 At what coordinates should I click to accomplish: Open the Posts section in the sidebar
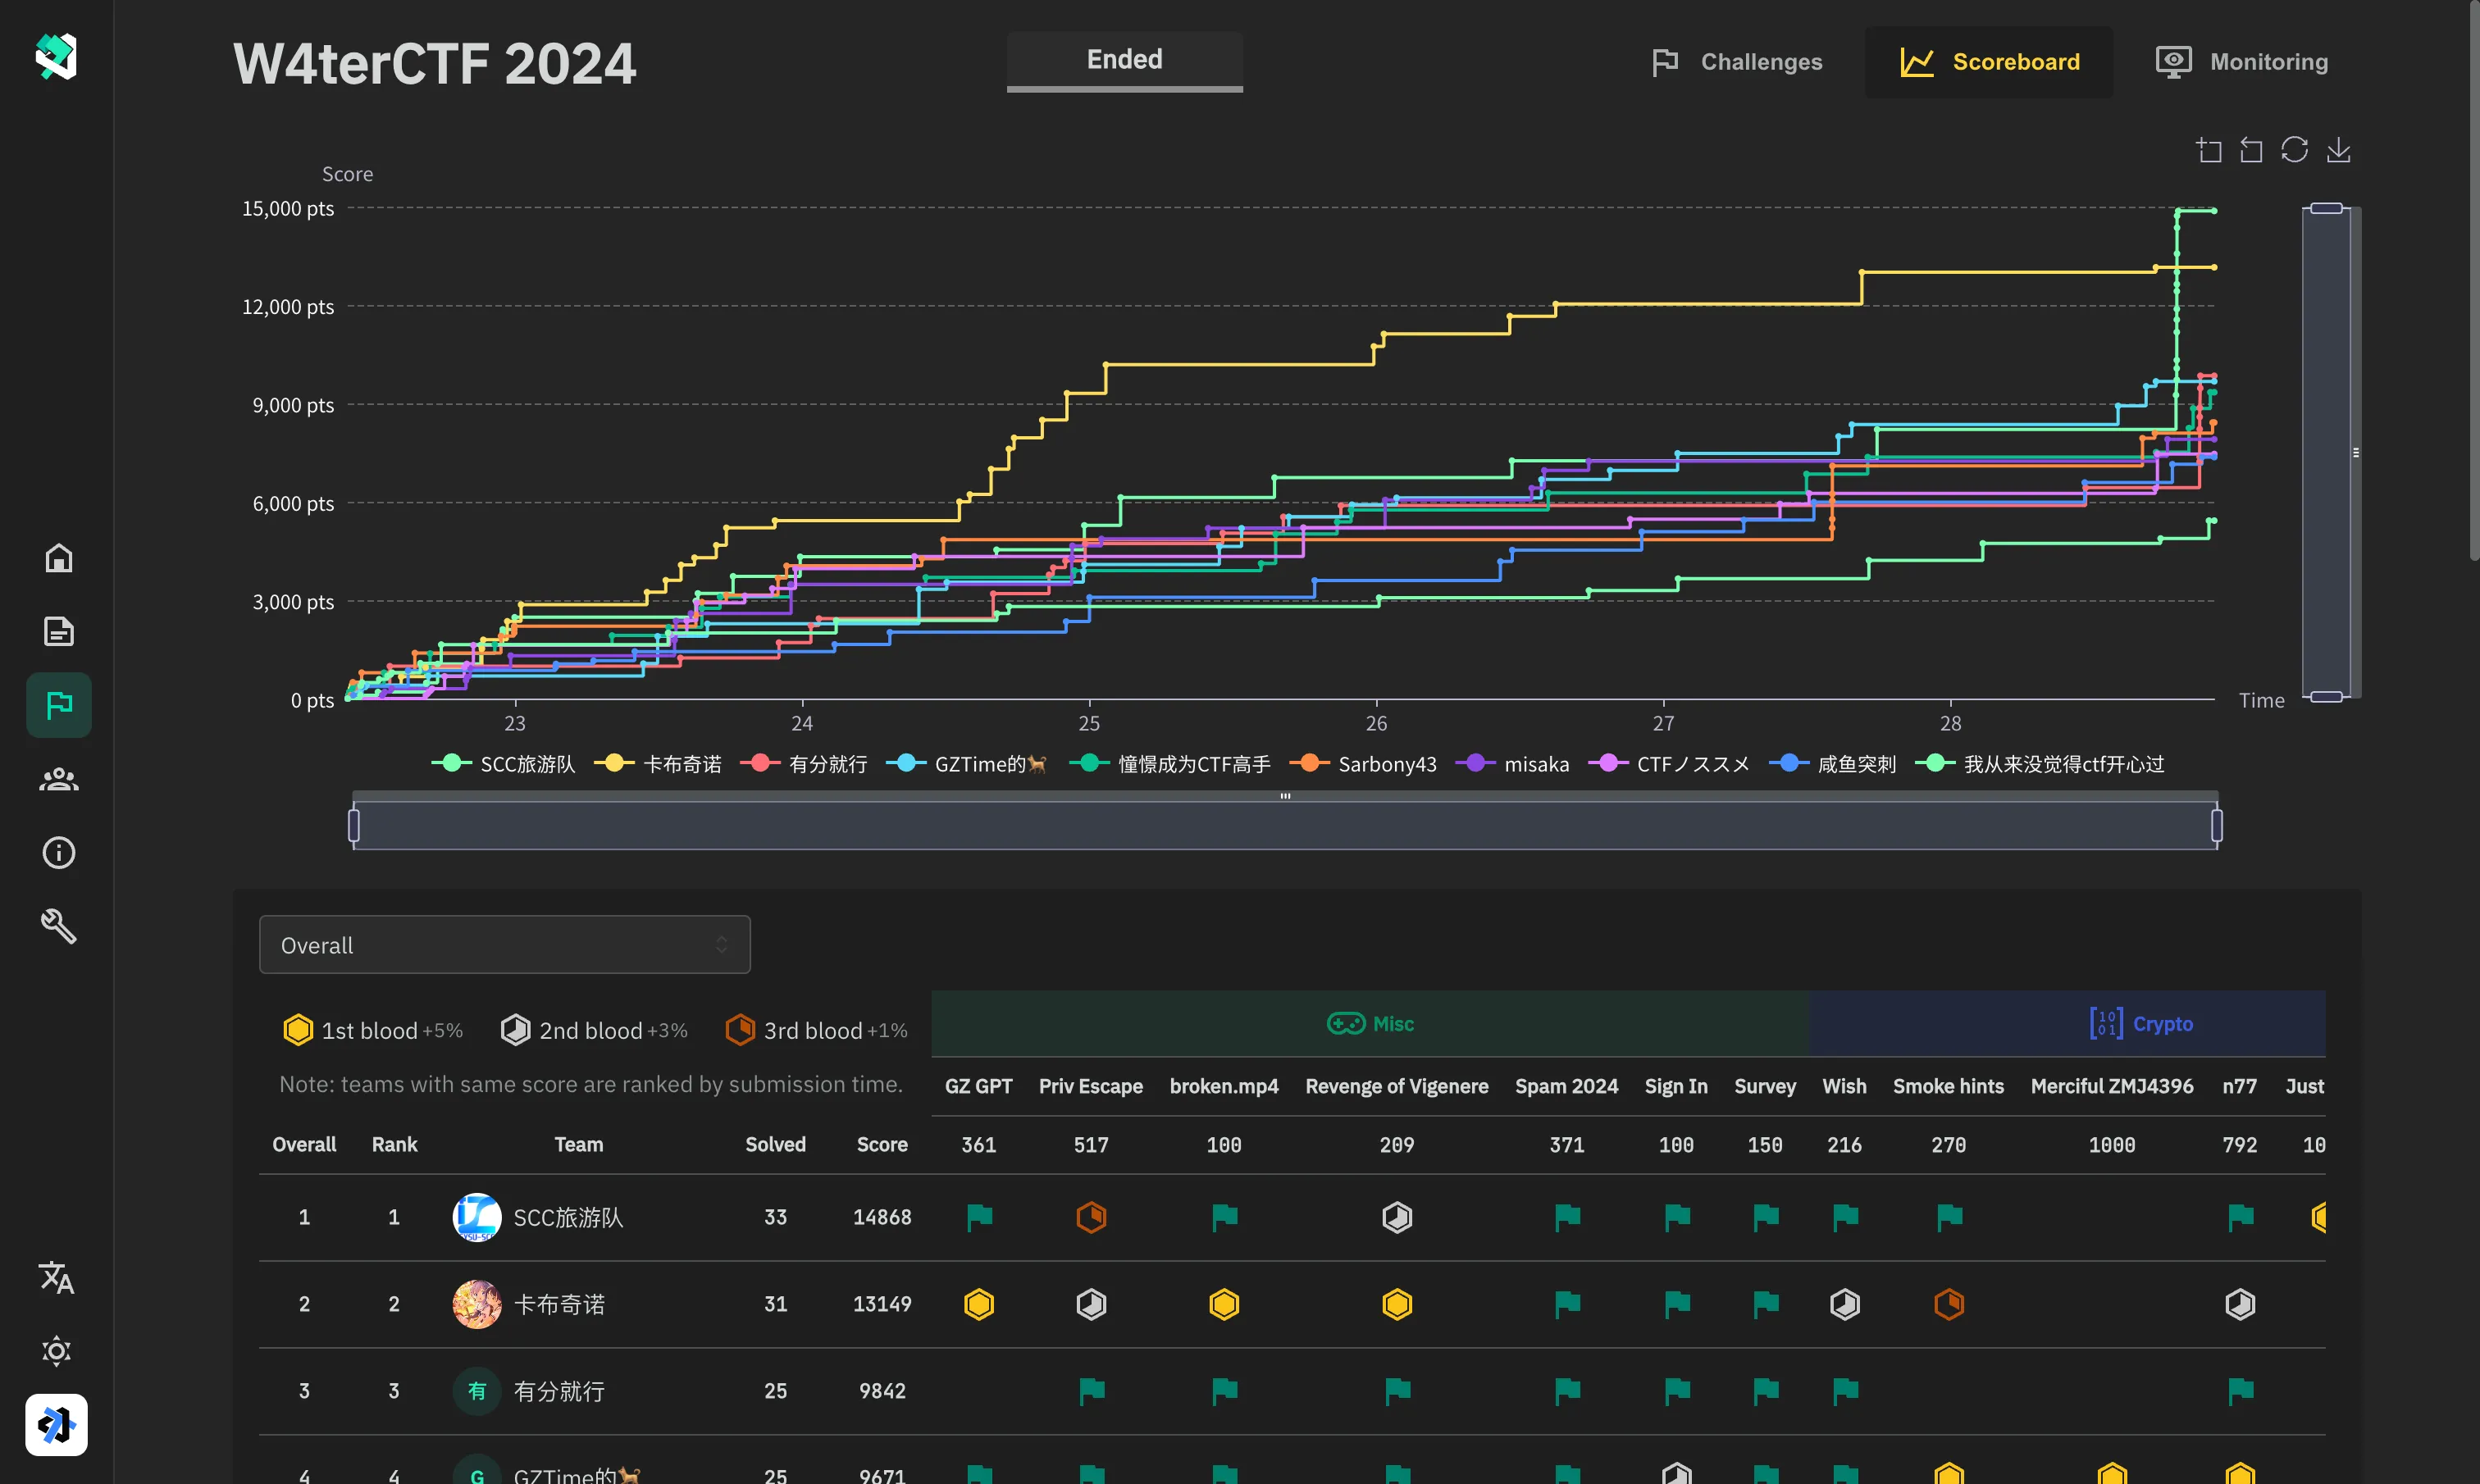58,630
